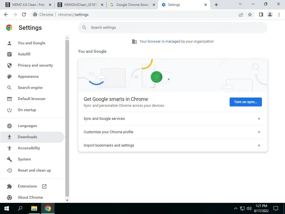Open the Downloads settings section
The width and height of the screenshot is (285, 214).
pos(32,137)
